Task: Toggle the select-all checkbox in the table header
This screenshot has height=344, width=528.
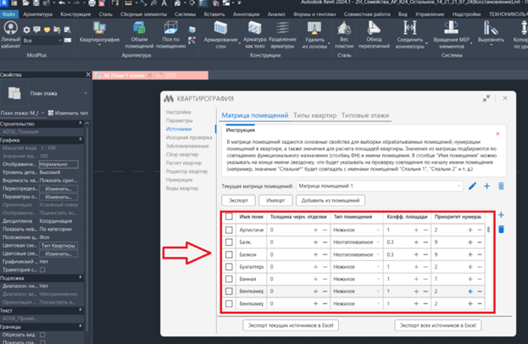Action: point(229,216)
